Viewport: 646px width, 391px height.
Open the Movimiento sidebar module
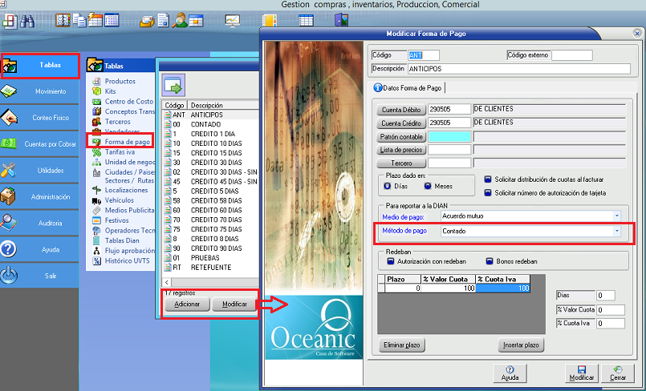tap(40, 91)
